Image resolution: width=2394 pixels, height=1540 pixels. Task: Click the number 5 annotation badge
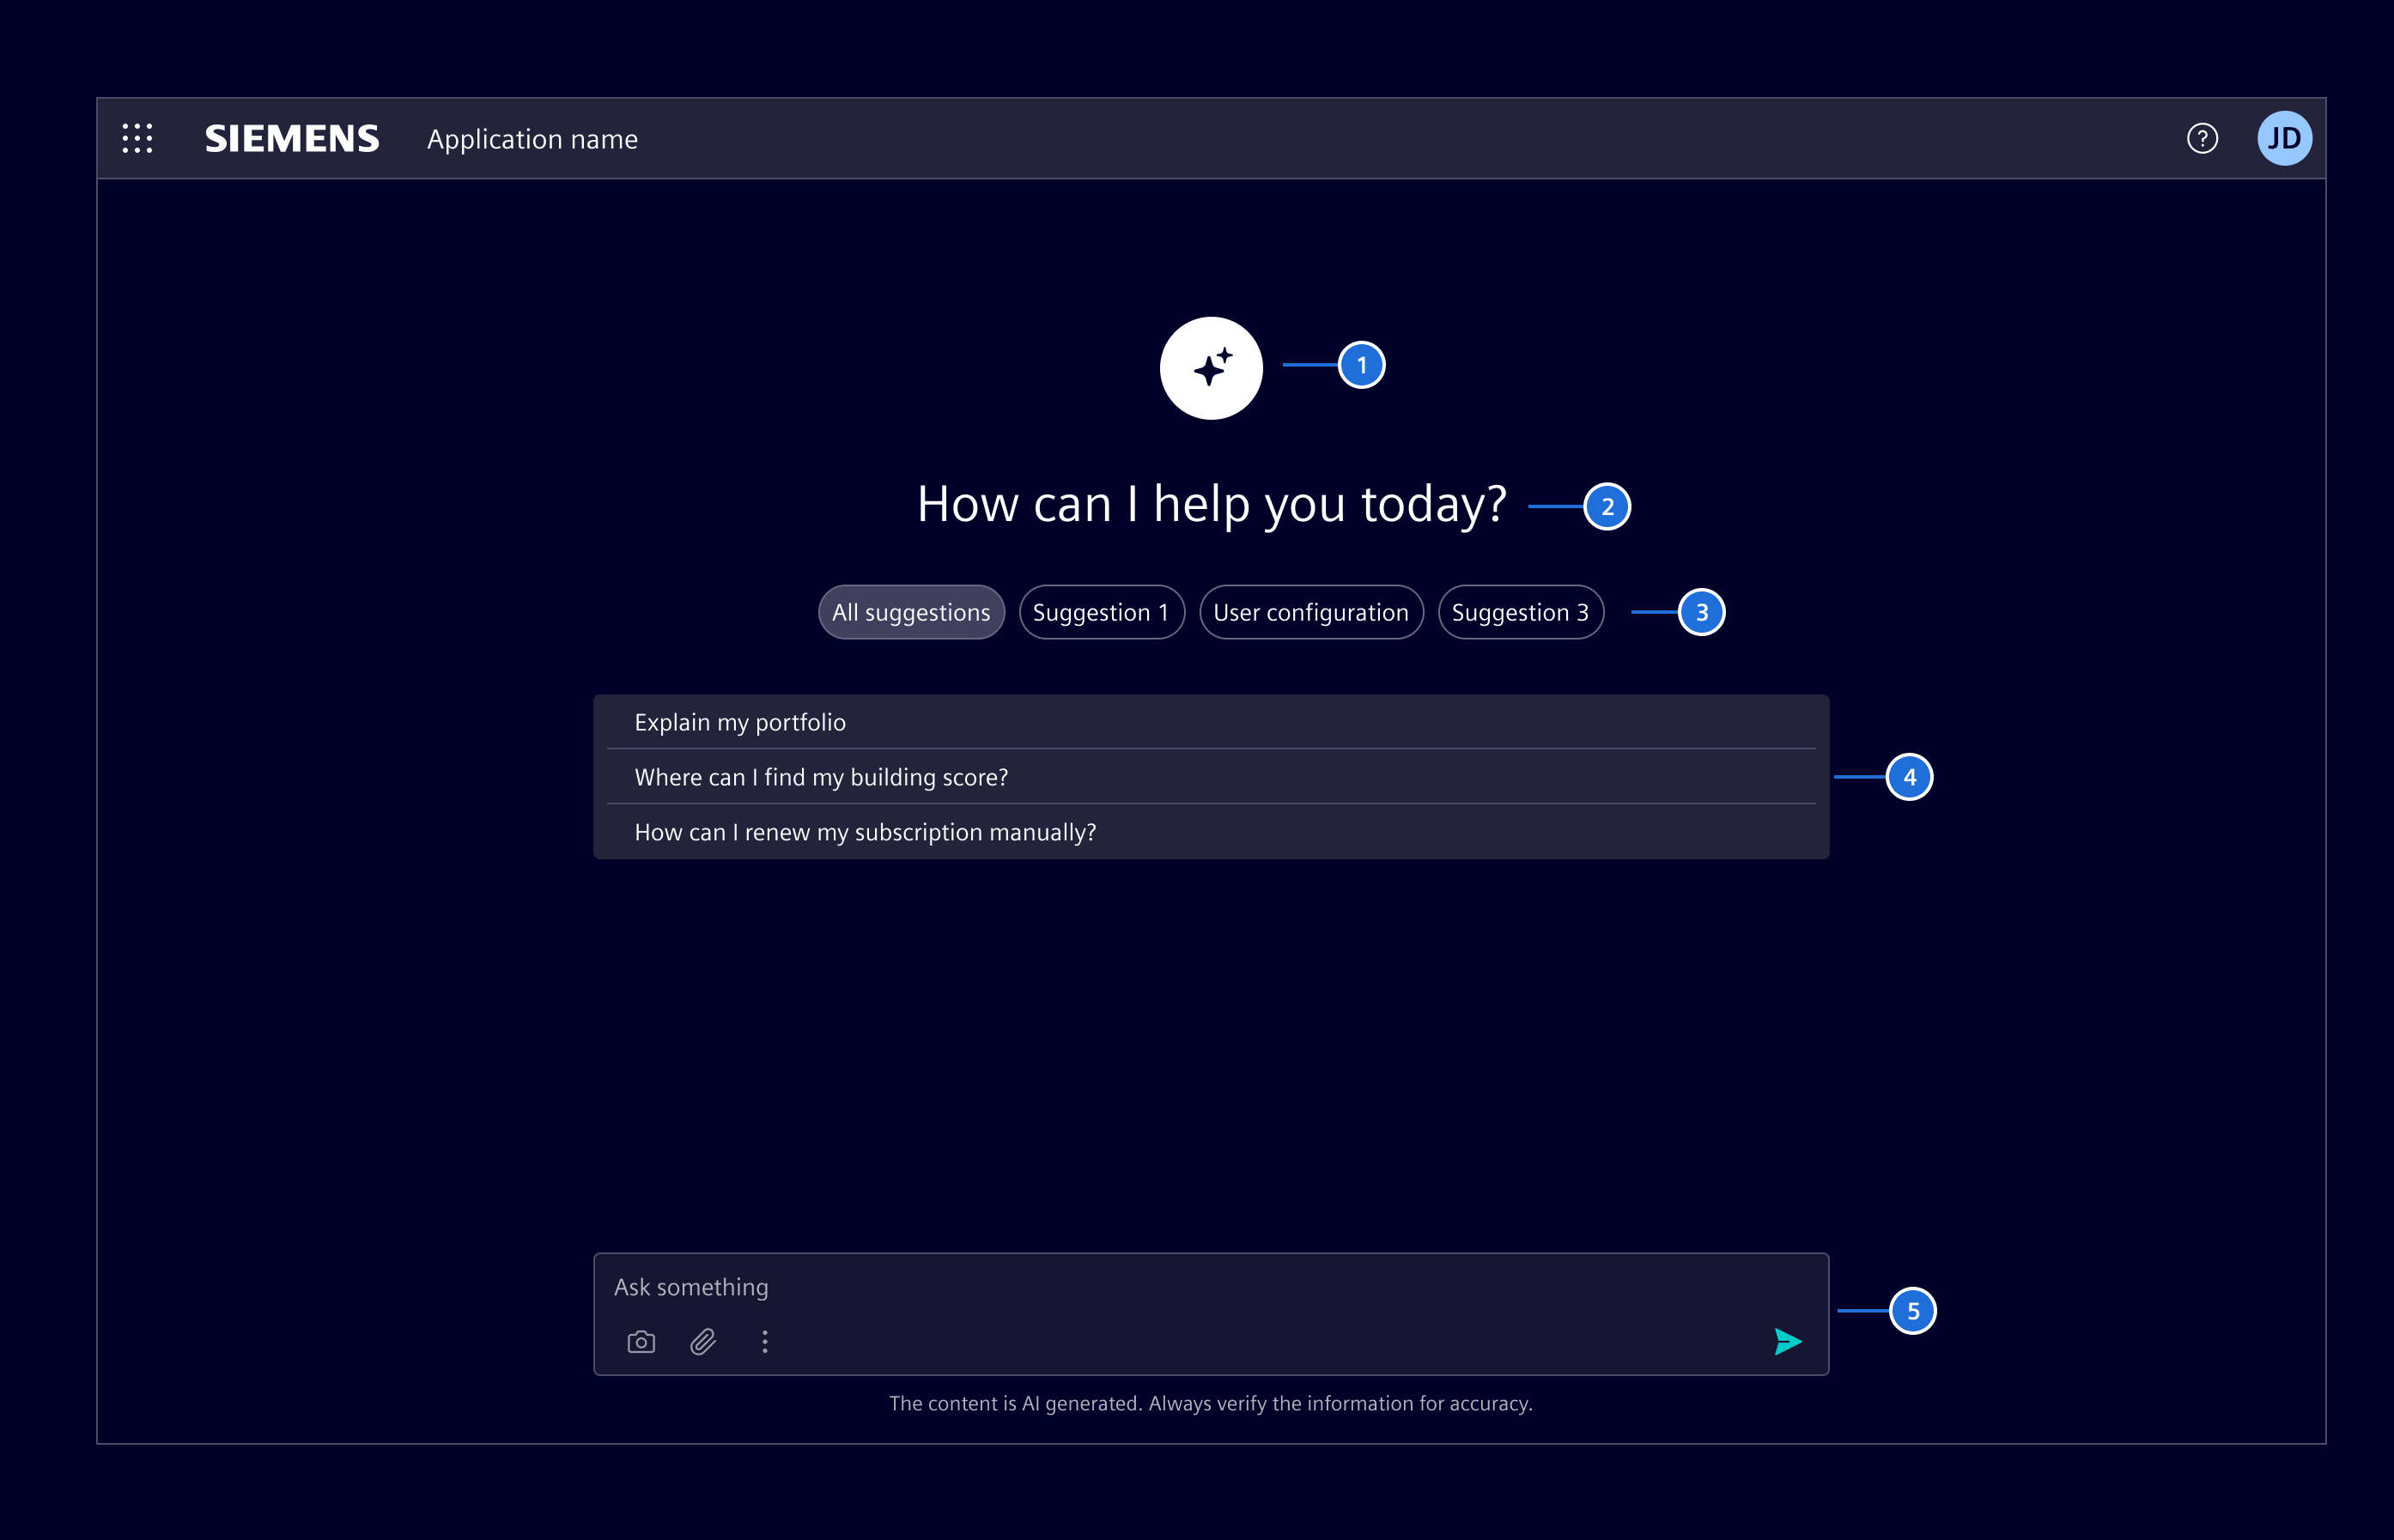click(1913, 1311)
